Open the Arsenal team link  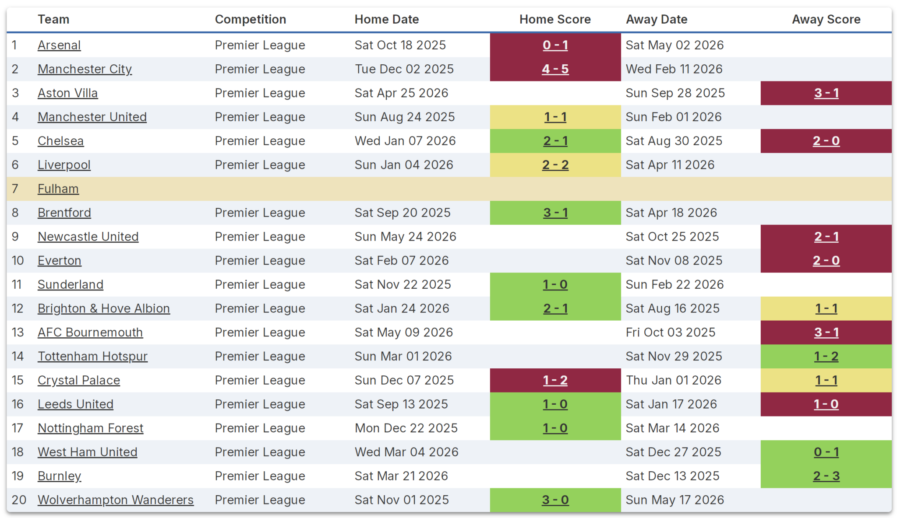(59, 45)
